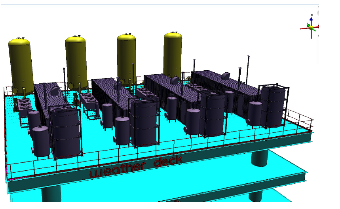Image resolution: width=340 pixels, height=209 pixels.
Task: Click the red "weather deck" text label
Action: click(136, 166)
